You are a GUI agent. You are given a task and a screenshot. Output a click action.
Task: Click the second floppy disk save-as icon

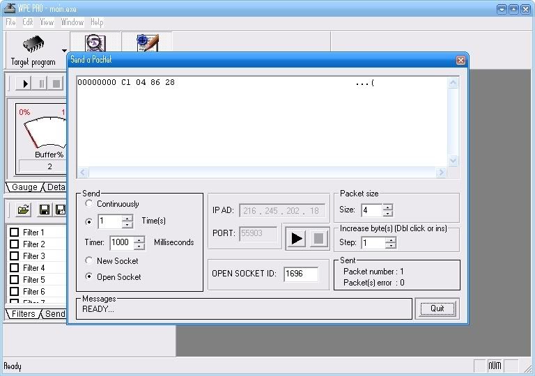pyautogui.click(x=61, y=210)
